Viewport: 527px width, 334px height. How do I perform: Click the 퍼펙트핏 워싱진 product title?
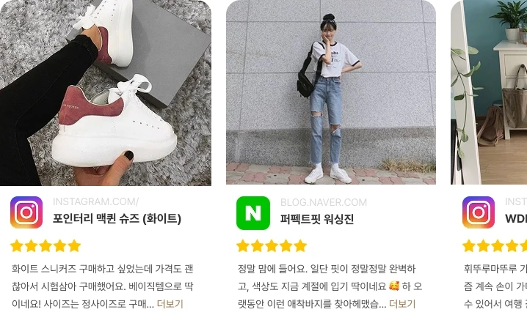coord(317,219)
